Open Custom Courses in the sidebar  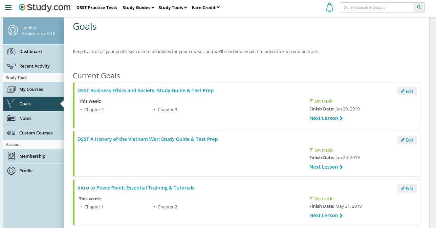click(x=33, y=133)
